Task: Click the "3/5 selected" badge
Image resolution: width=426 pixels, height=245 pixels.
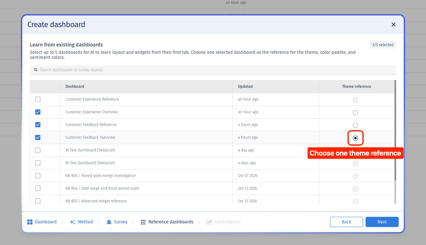Action: (383, 45)
